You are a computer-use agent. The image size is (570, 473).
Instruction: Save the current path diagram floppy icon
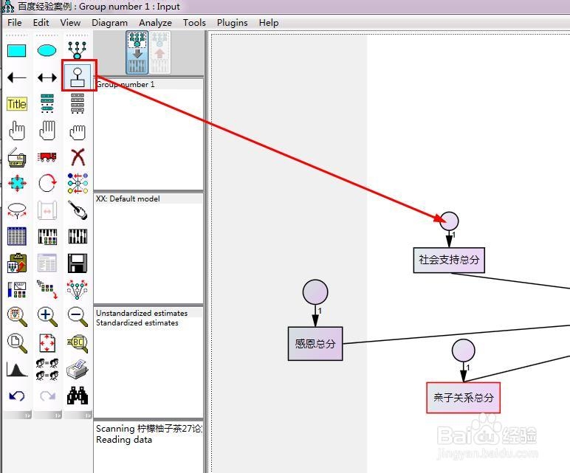tap(78, 263)
